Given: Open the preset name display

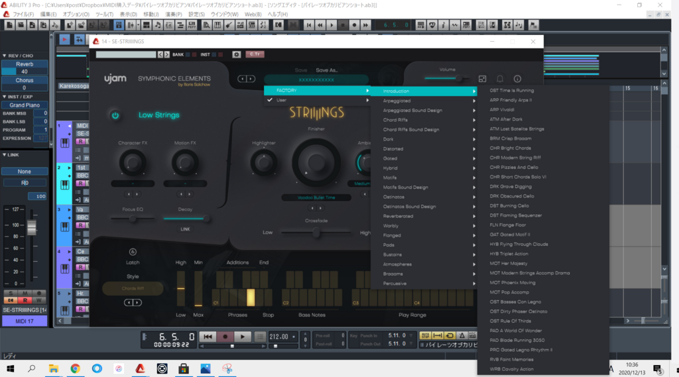Looking at the screenshot, I should coord(316,80).
